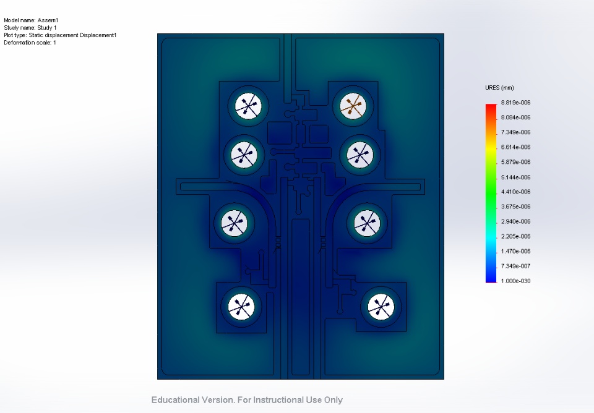The height and width of the screenshot is (413, 594).
Task: Click the legend value 4.410e-006
Action: point(515,192)
